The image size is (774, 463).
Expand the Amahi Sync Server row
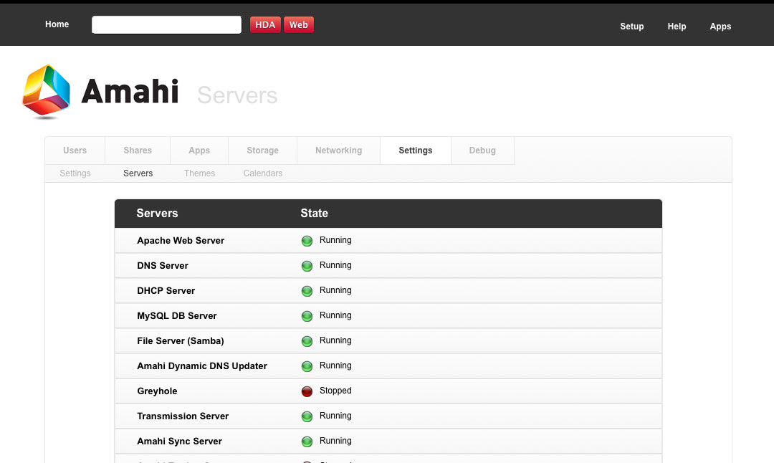point(388,441)
